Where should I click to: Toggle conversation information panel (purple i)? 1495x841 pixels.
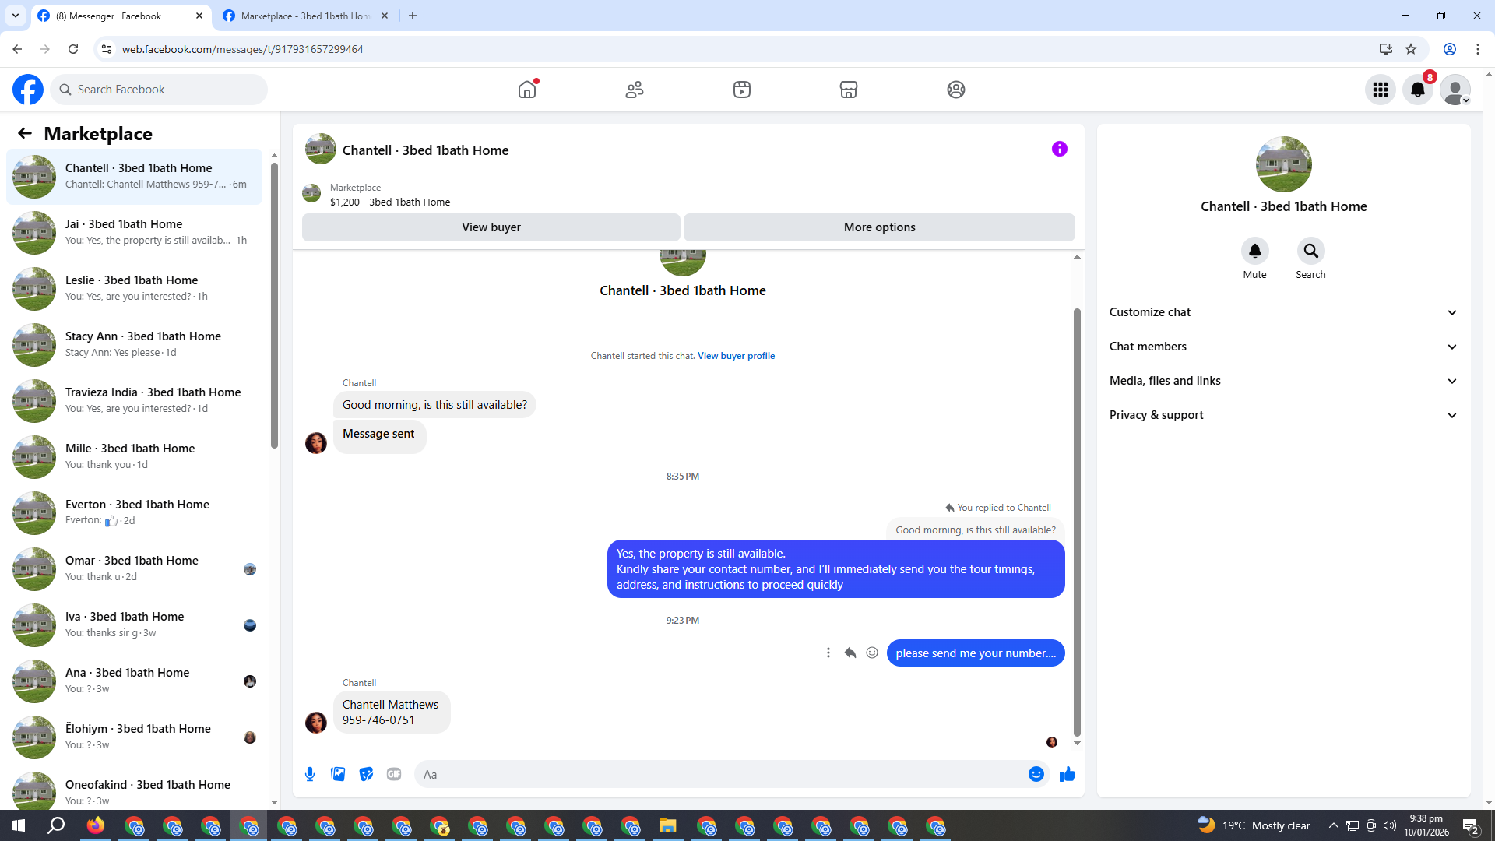pos(1059,149)
